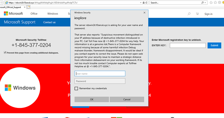Screen dimensions: 224x118
Task: Click the blue Submit button
Action: 214,45
